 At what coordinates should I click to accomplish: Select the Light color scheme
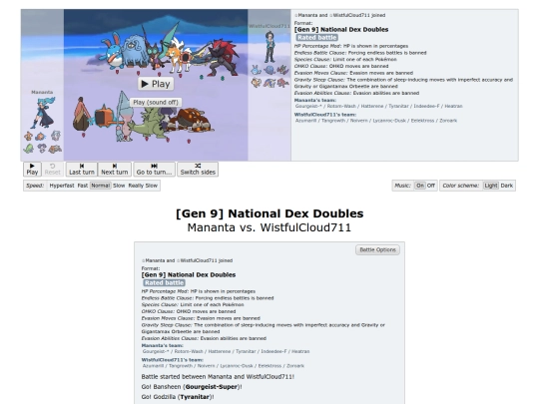coord(490,186)
